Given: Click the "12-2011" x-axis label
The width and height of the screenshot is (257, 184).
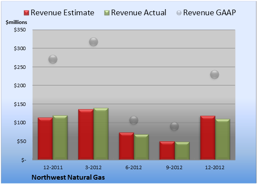Looking at the screenshot, I should 53,167.
